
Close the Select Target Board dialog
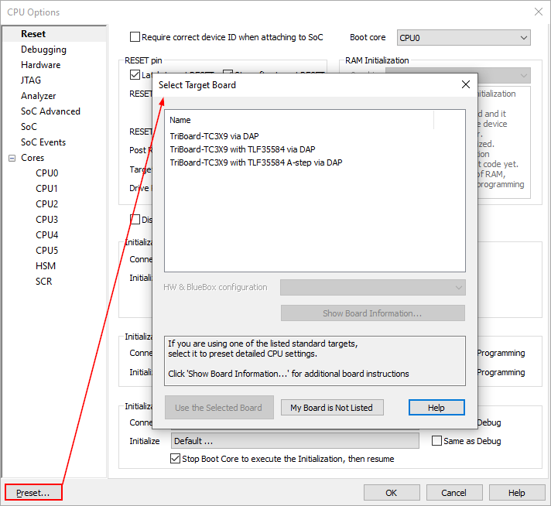click(x=465, y=84)
